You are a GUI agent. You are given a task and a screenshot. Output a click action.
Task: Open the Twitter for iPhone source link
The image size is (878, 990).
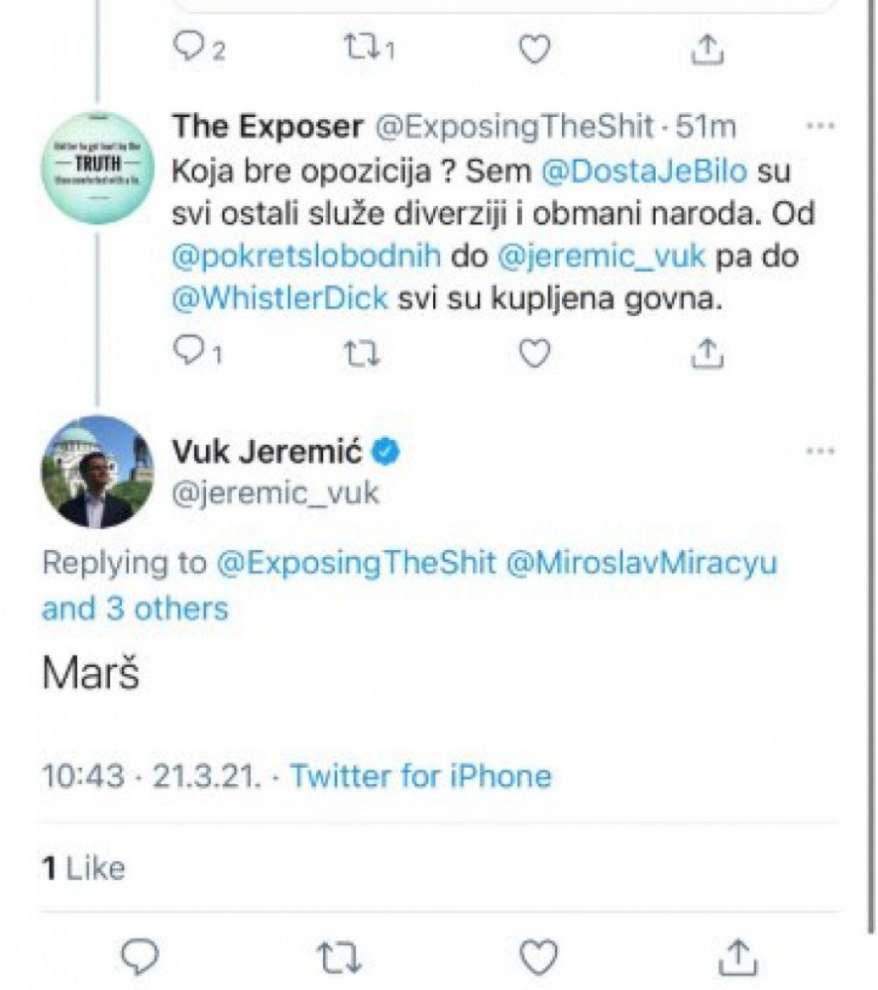tap(420, 776)
